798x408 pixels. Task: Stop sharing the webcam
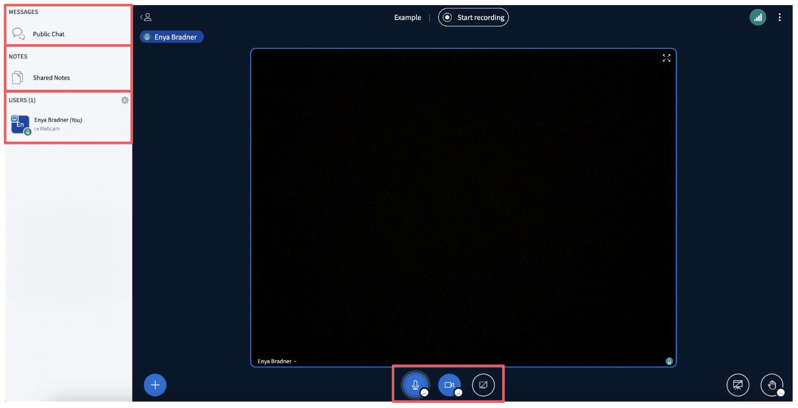click(x=449, y=385)
